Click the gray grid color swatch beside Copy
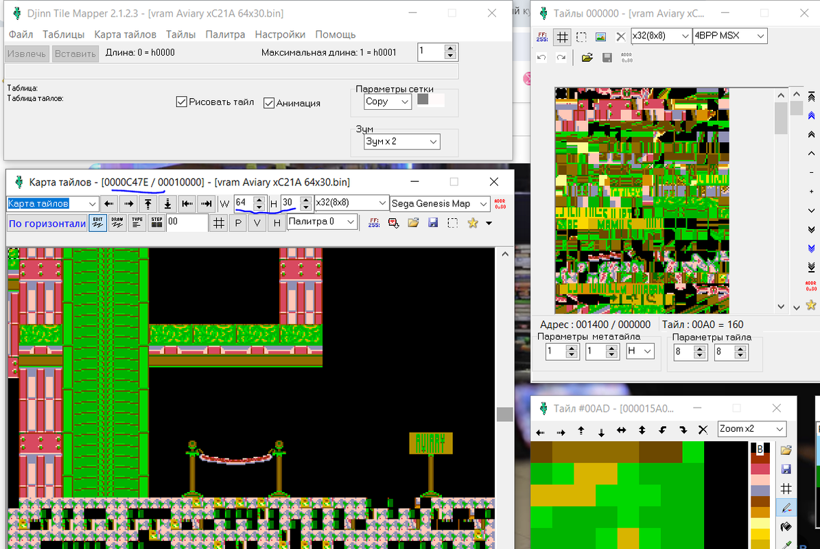 click(x=423, y=100)
